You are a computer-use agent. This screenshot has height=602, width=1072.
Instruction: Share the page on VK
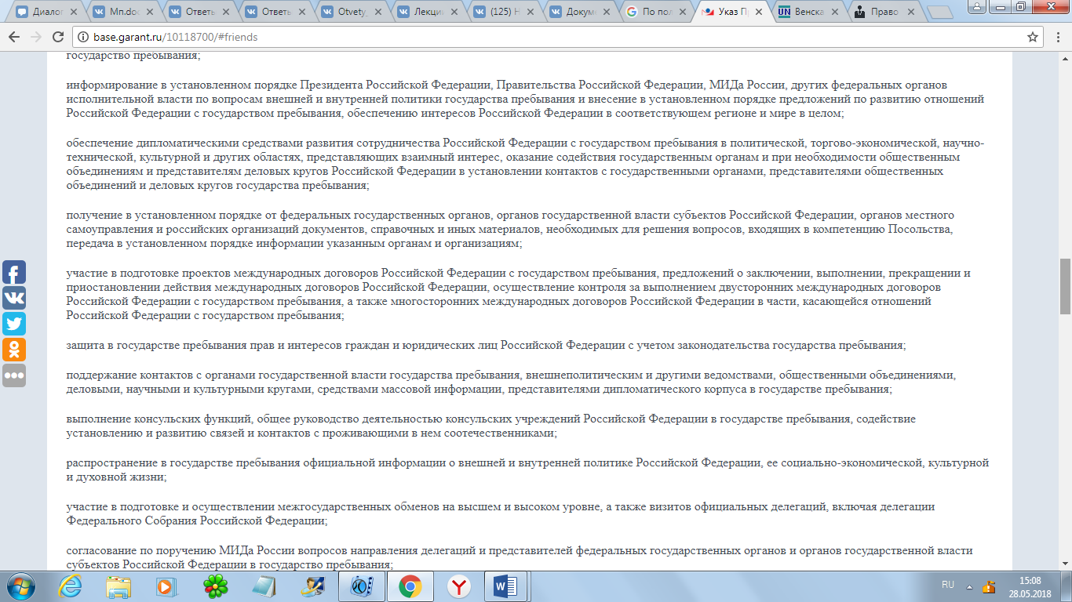14,298
